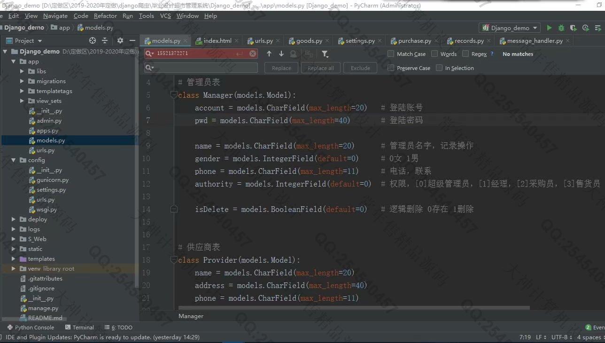Open the VCS menu

click(x=165, y=16)
